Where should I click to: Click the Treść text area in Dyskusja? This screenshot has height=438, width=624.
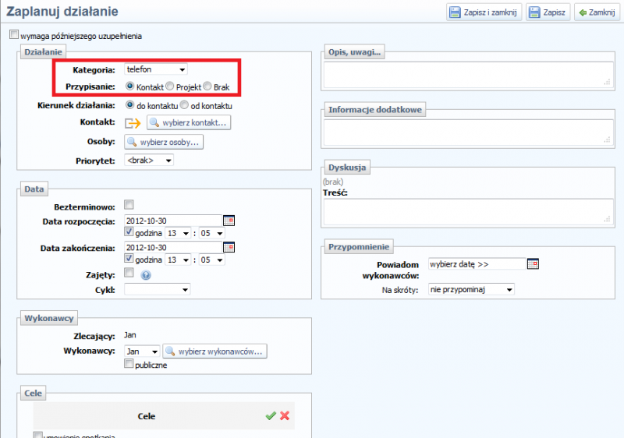(x=468, y=212)
